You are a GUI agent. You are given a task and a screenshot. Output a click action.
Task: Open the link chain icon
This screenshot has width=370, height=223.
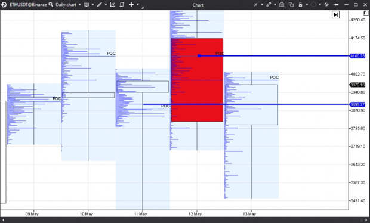tap(269, 5)
